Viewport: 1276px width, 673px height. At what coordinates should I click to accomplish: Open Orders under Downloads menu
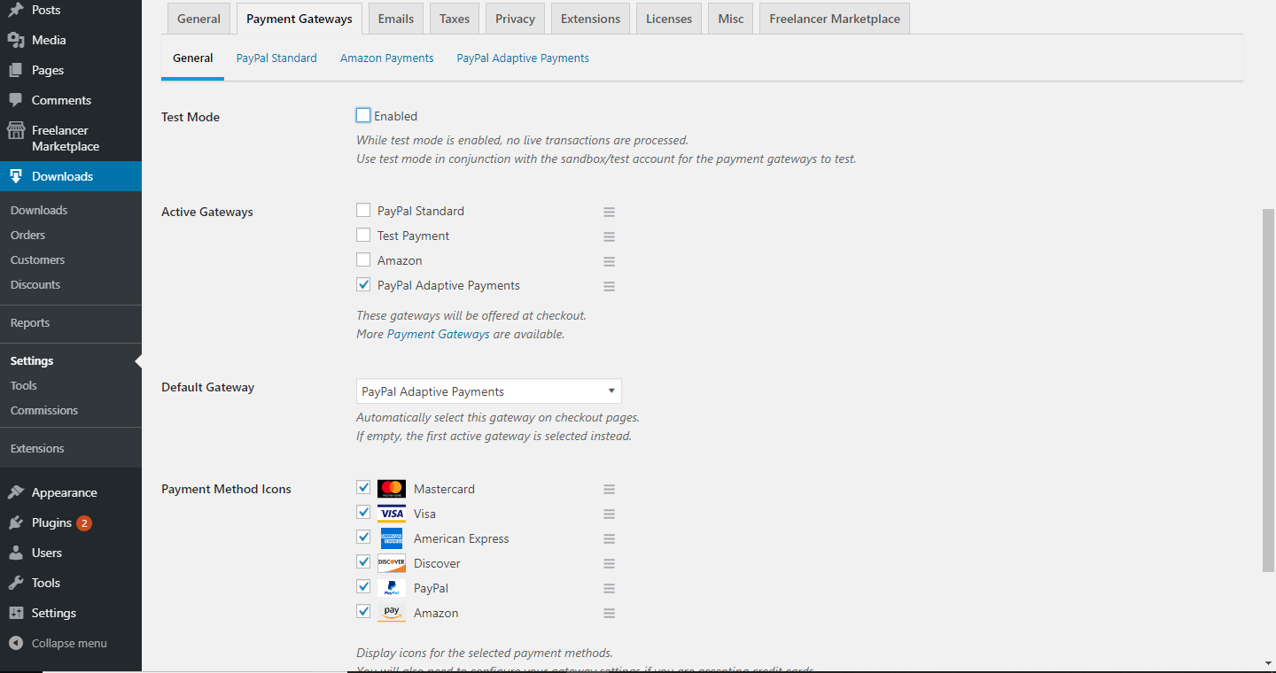point(27,235)
